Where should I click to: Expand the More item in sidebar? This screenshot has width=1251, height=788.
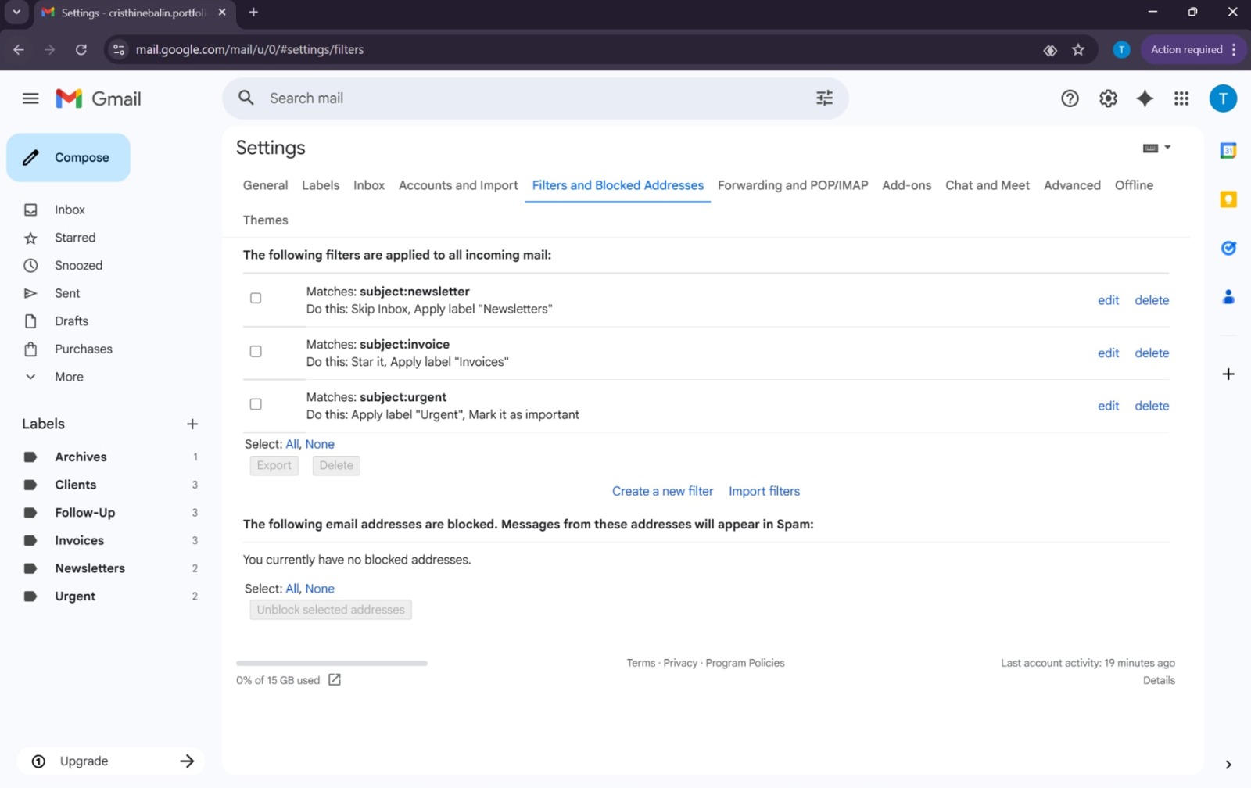coord(68,377)
